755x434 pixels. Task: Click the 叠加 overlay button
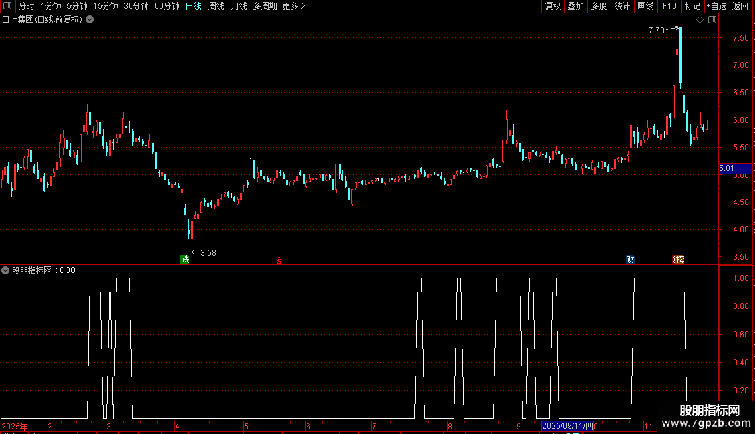coord(575,6)
